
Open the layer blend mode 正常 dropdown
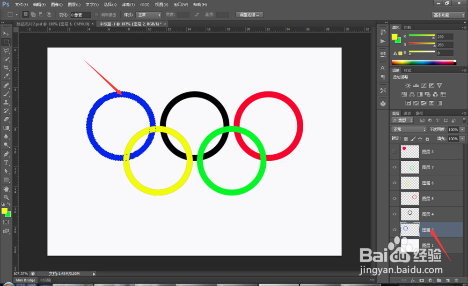click(409, 129)
